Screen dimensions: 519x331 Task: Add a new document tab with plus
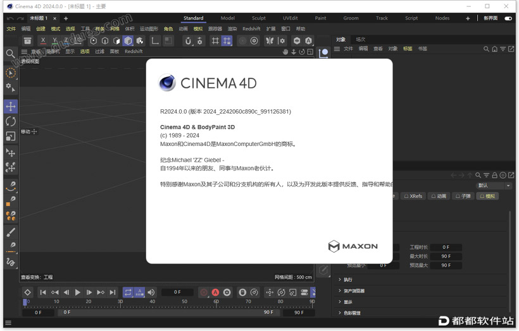(x=66, y=18)
